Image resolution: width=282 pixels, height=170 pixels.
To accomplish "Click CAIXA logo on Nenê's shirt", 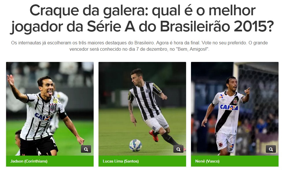I will pyautogui.click(x=229, y=107).
